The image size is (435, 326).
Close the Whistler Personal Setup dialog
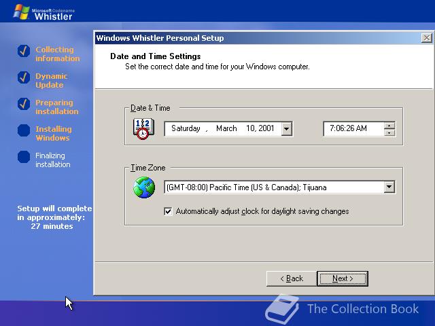point(426,38)
